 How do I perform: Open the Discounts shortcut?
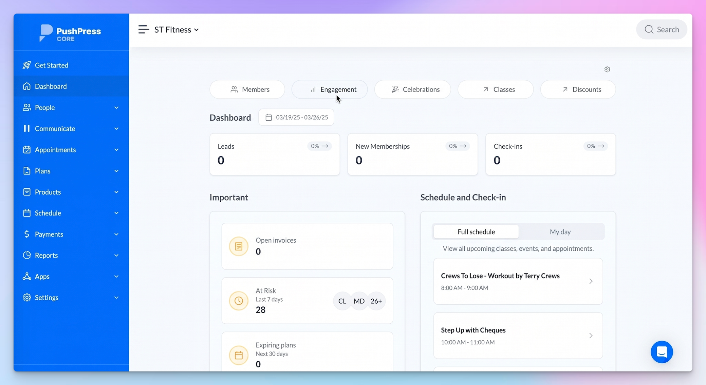click(x=578, y=89)
